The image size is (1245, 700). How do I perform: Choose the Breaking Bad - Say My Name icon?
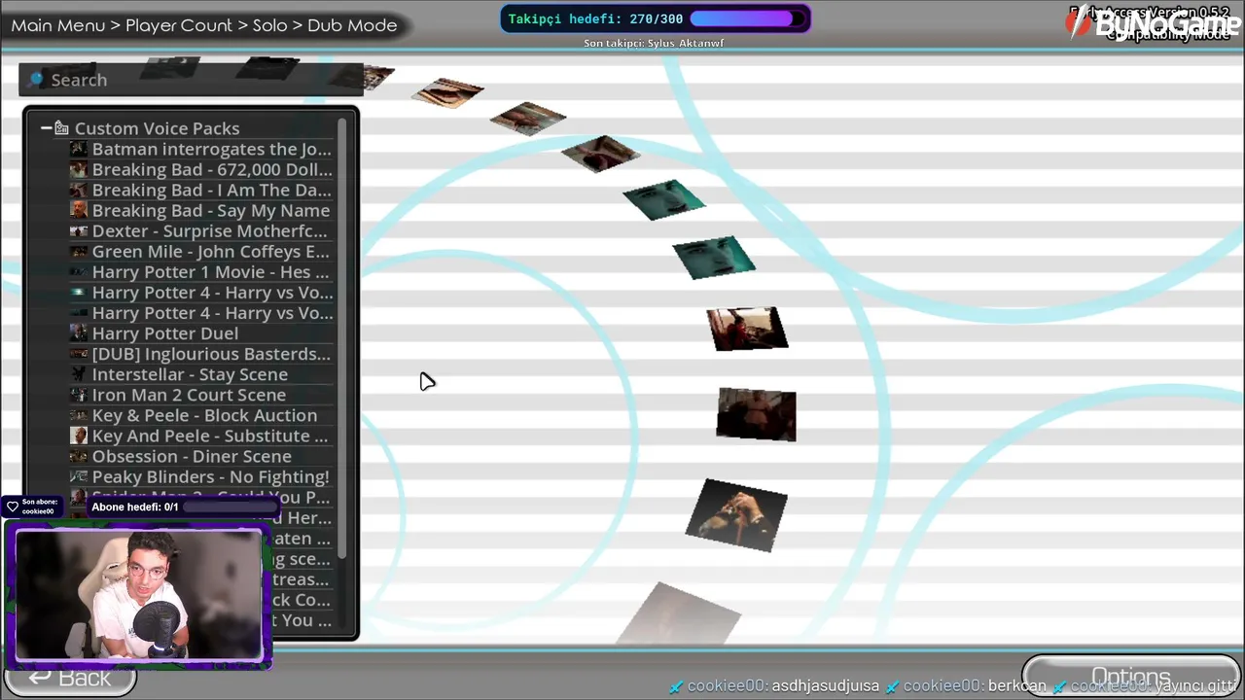point(79,210)
